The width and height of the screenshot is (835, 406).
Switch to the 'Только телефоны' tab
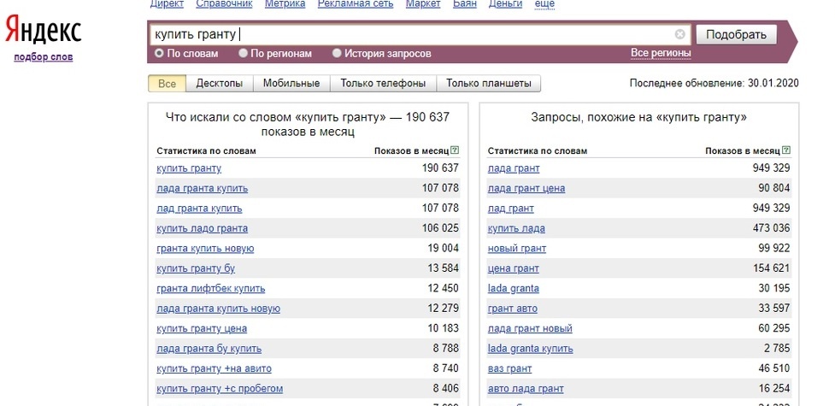point(383,84)
